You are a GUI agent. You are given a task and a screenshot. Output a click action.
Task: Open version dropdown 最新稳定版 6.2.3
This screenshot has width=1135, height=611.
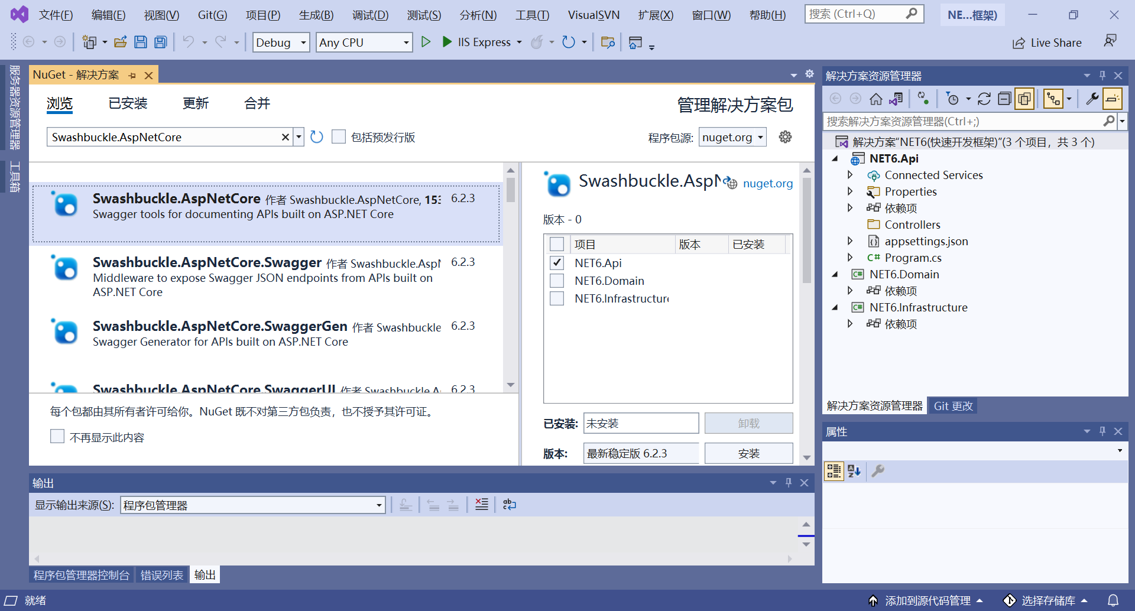point(641,453)
